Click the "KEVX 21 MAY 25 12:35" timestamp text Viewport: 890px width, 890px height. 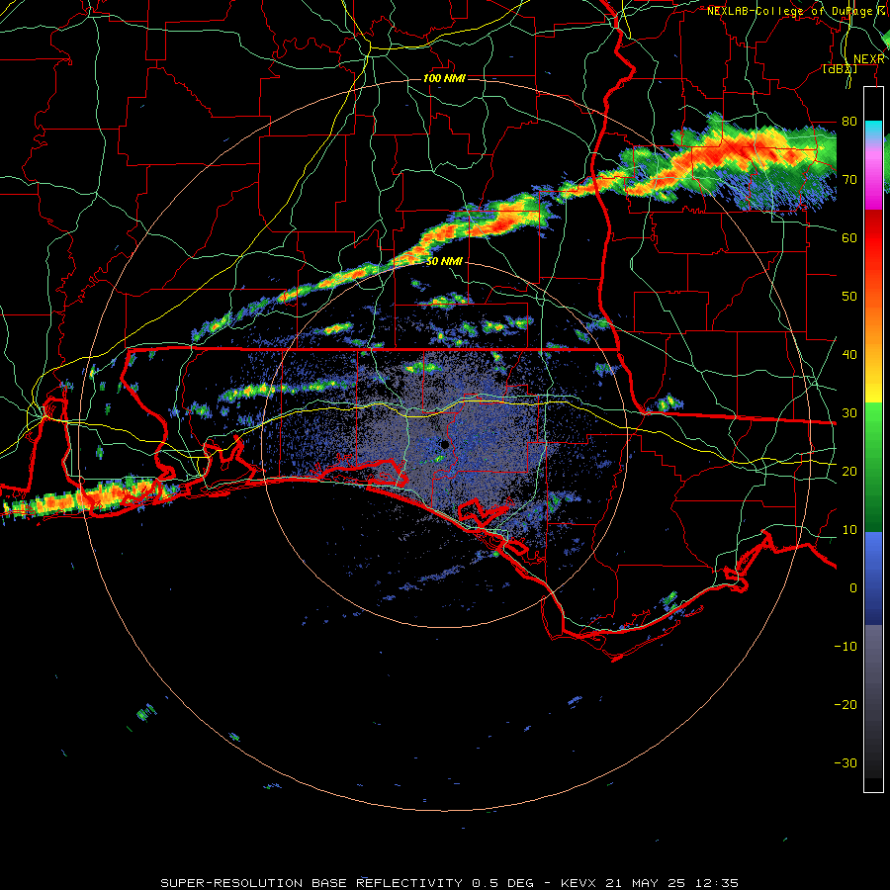[x=650, y=883]
